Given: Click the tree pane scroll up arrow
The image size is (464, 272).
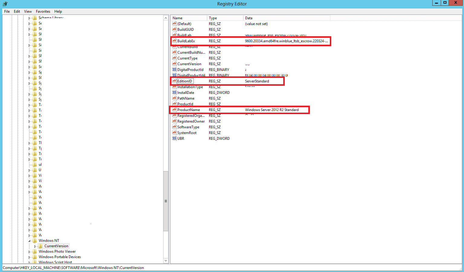Looking at the screenshot, I should pos(166,18).
